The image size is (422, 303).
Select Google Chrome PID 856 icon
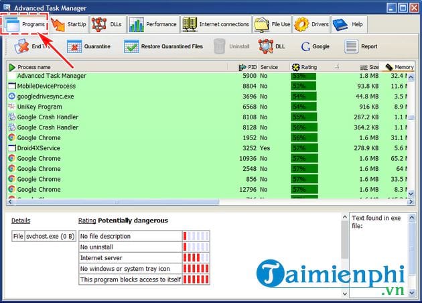12,179
